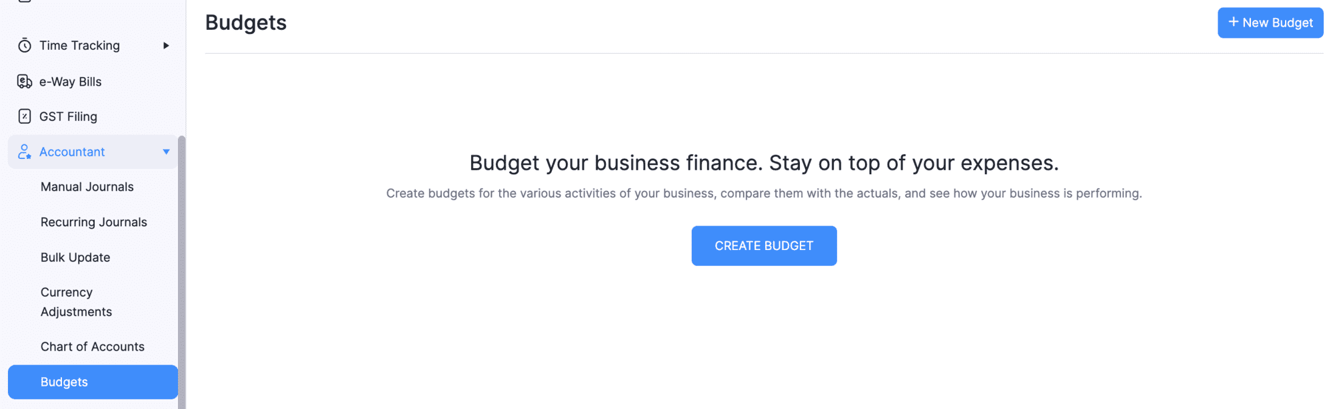Viewport: 1333px width, 409px height.
Task: Open the Bulk Update page
Action: click(75, 257)
